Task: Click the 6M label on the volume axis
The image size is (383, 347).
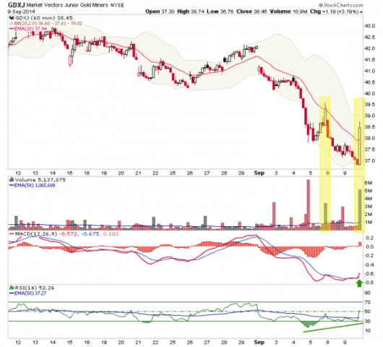Action: 368,183
